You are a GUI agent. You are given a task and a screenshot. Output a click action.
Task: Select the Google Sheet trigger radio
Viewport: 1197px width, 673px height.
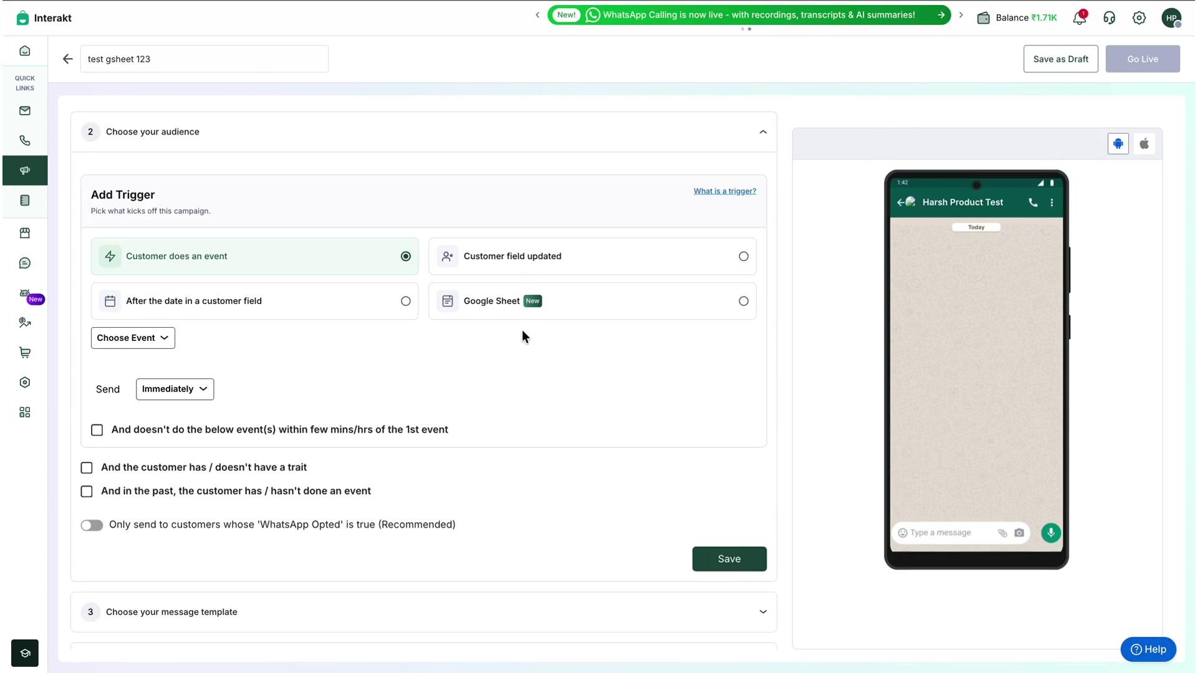point(743,301)
